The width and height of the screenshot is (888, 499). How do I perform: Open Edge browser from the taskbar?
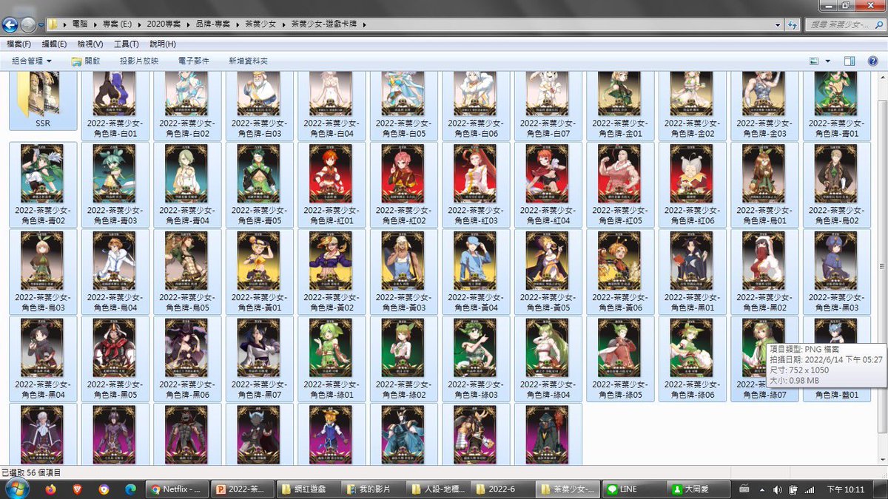coord(130,489)
